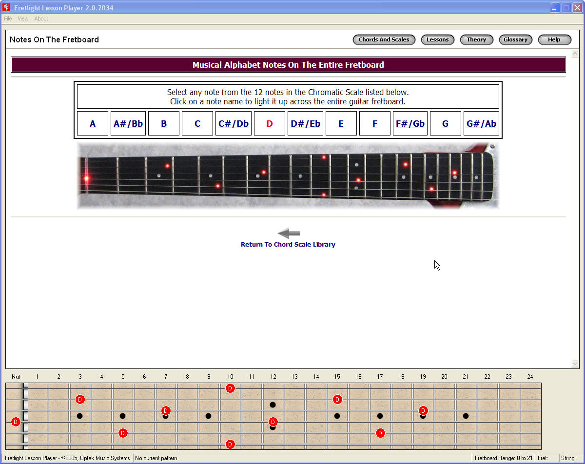Select the G#/Ab note link
The image size is (585, 464).
[481, 123]
